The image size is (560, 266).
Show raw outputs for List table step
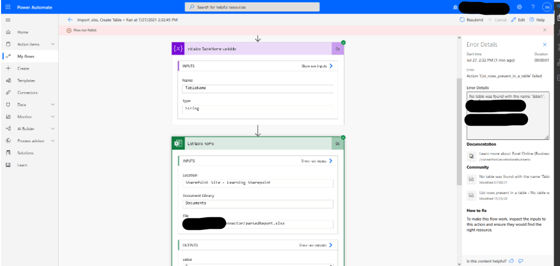tap(316, 246)
